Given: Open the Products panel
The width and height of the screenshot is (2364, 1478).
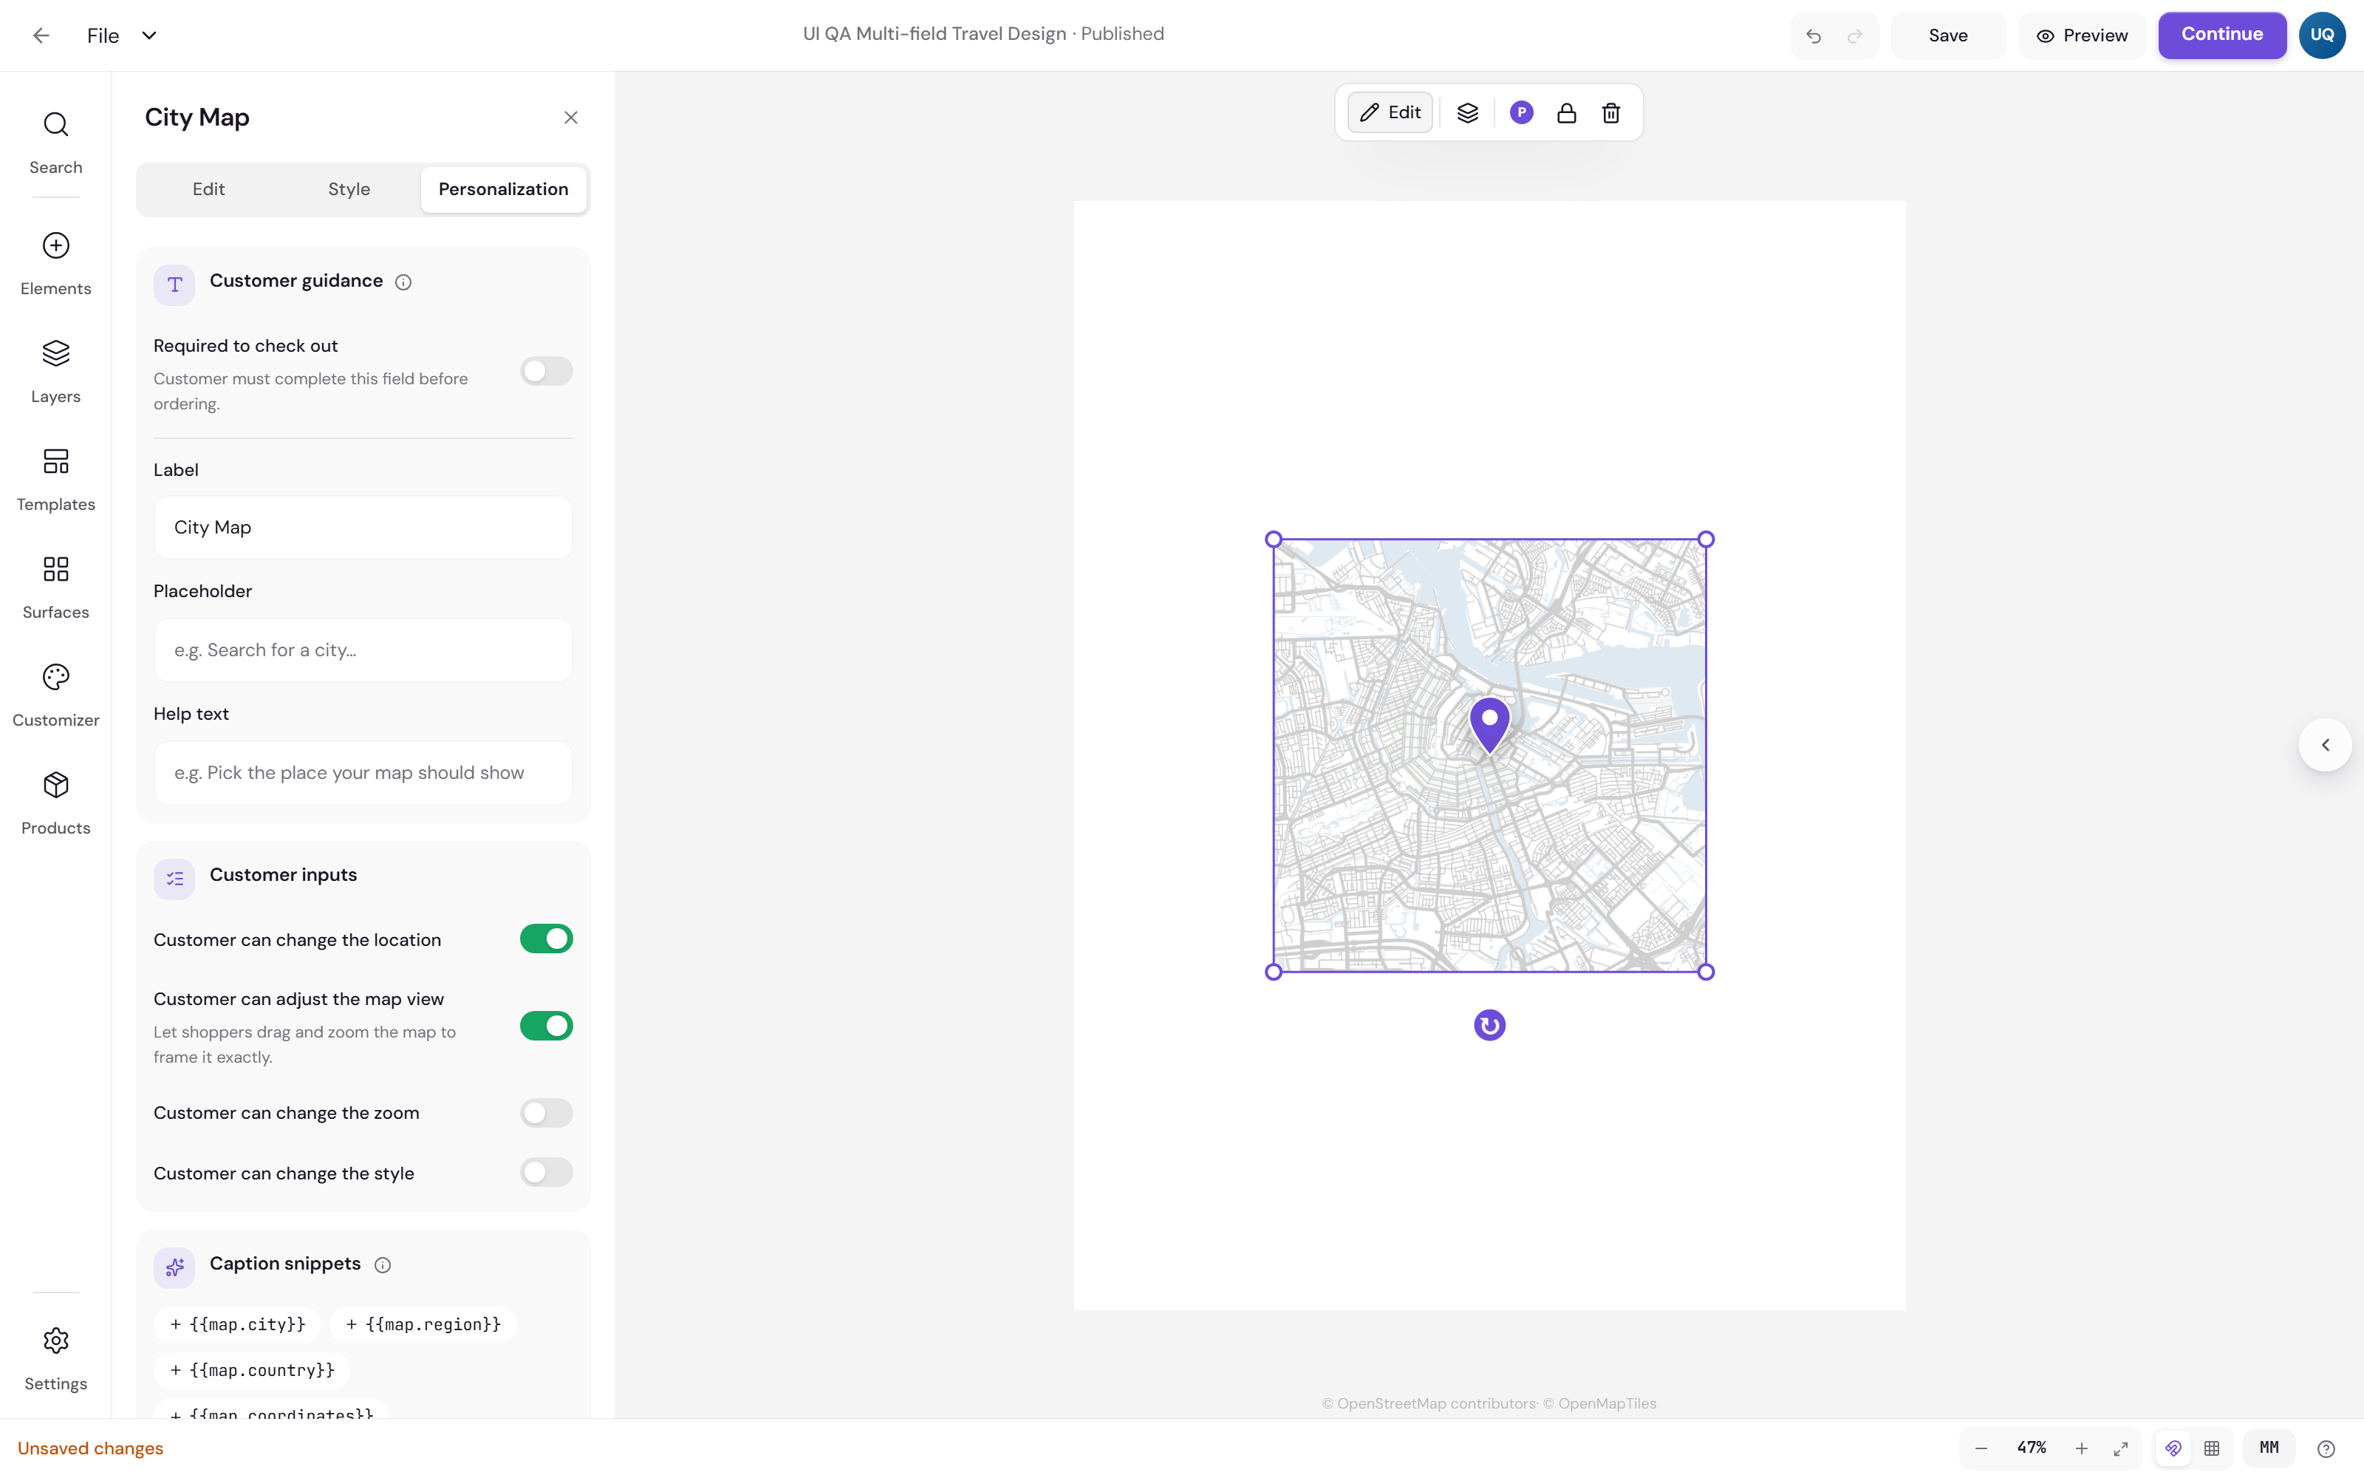Looking at the screenshot, I should click(x=55, y=803).
